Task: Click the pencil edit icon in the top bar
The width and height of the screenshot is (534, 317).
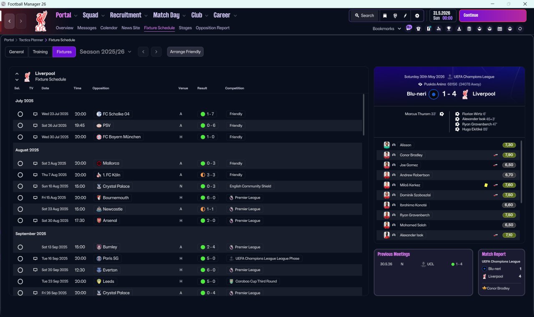Action: tap(405, 15)
